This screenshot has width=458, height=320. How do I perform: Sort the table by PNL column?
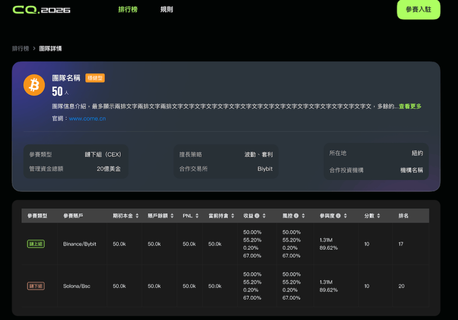pyautogui.click(x=197, y=216)
